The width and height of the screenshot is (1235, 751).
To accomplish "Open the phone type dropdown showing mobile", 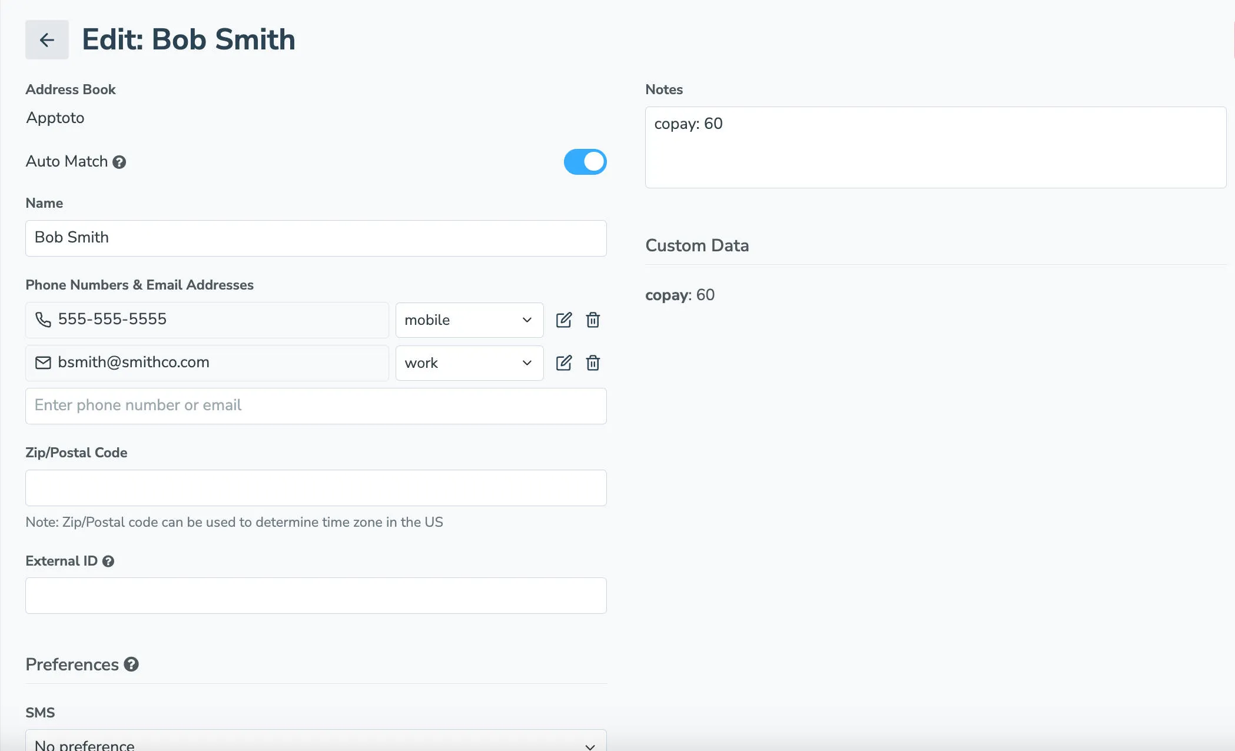I will pyautogui.click(x=469, y=320).
